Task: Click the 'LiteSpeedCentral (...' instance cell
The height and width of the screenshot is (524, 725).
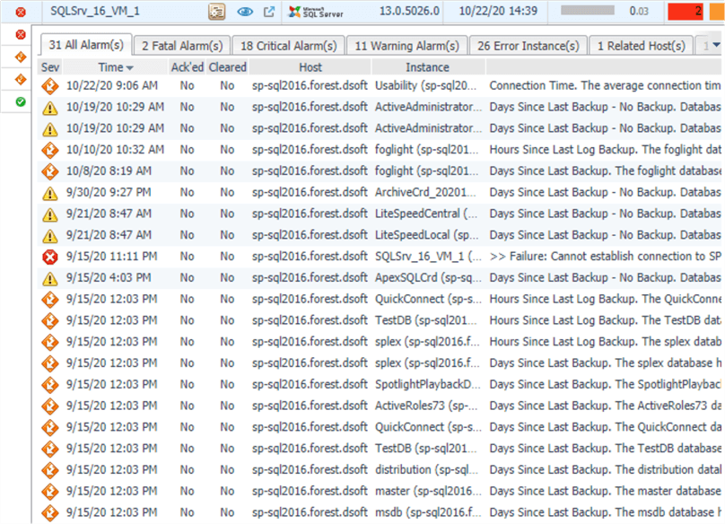Action: coord(426,214)
